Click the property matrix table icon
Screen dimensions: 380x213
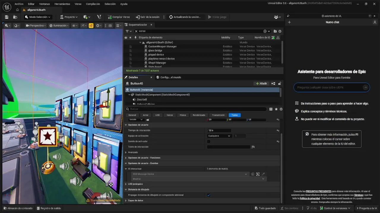[x=271, y=109]
